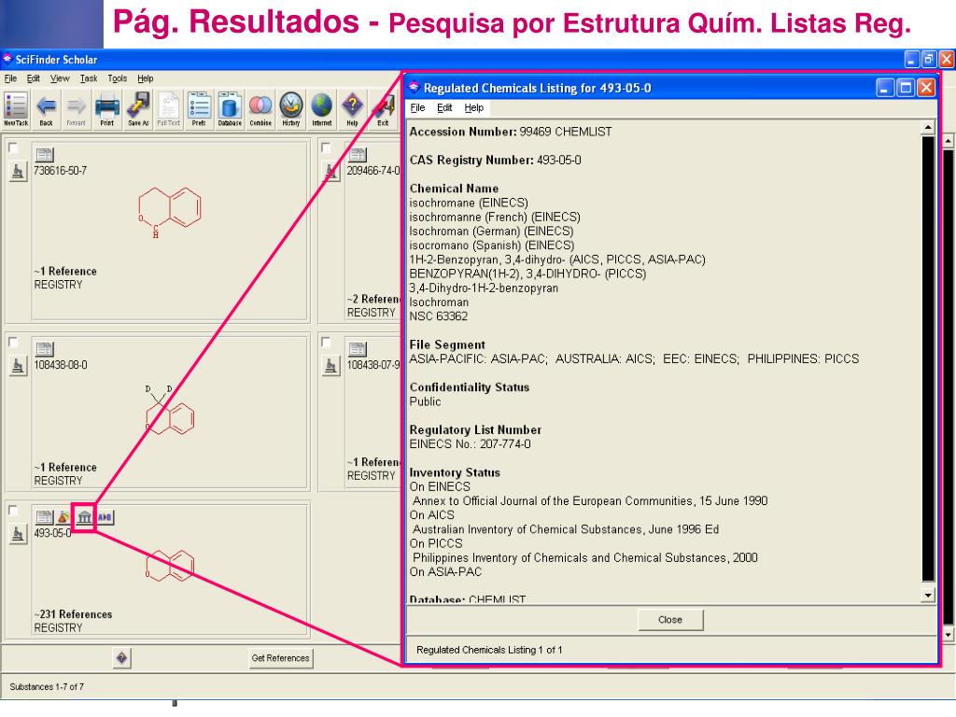Click the A→B reactions icon for 493-05-0

tap(105, 517)
